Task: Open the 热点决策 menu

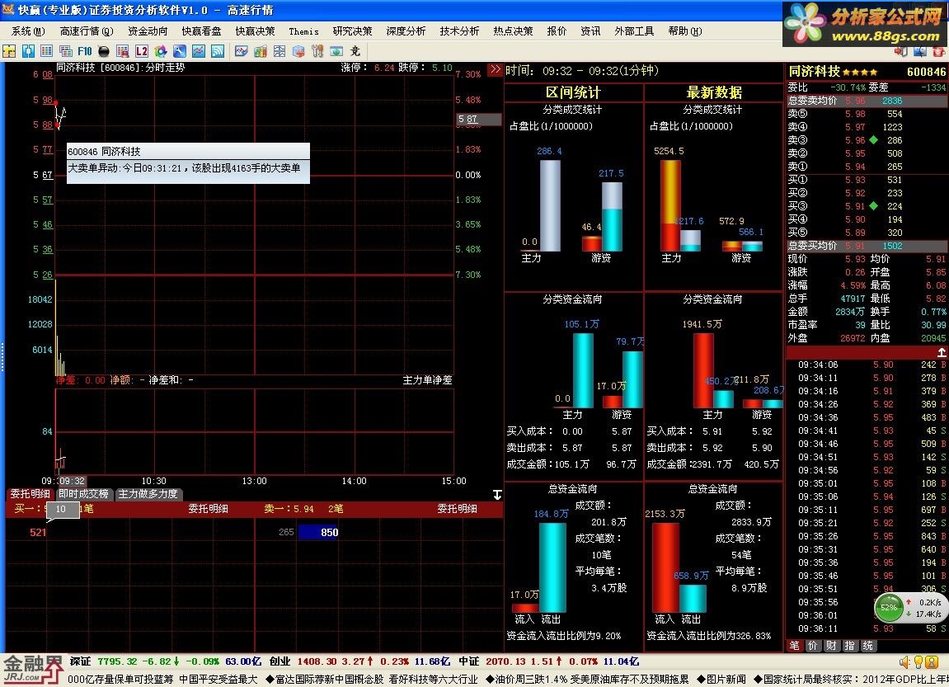Action: tap(513, 31)
